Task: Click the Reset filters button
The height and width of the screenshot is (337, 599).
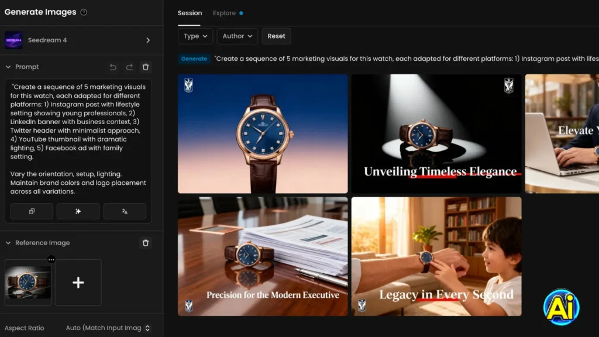Action: click(x=276, y=36)
